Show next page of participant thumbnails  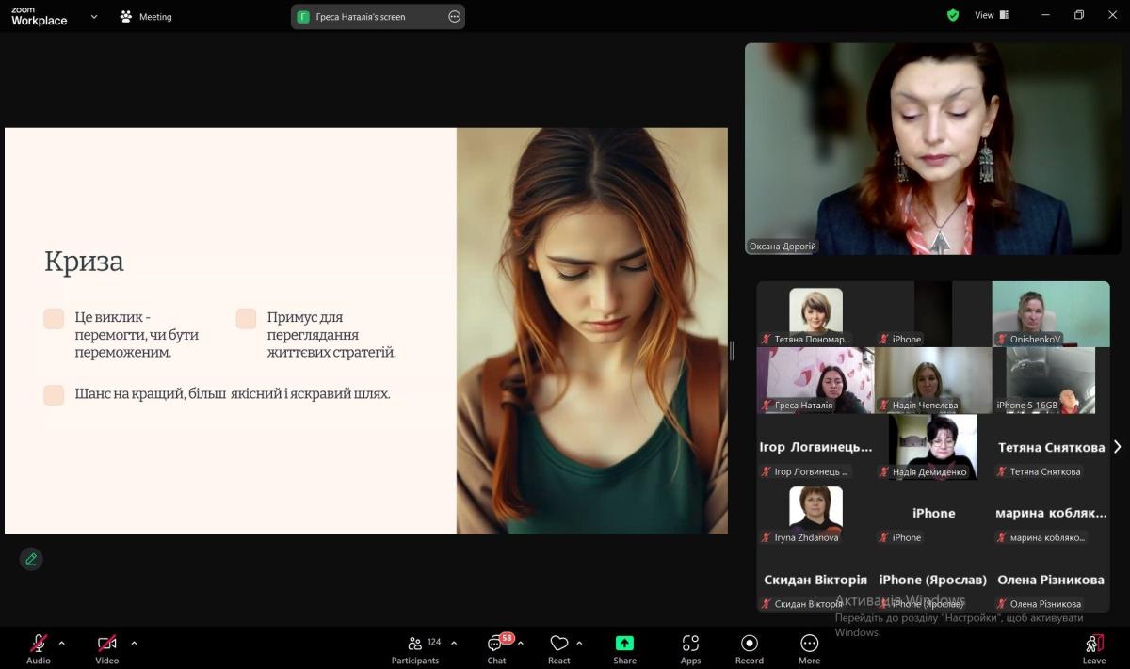[x=1117, y=447]
